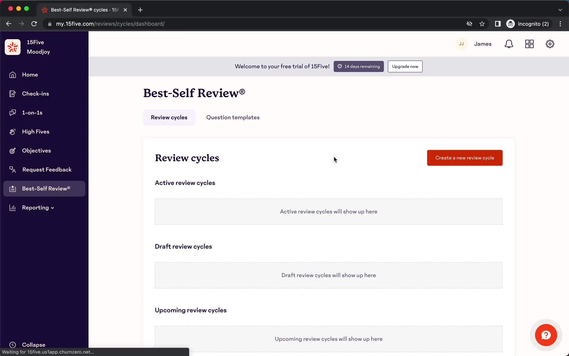Select the Review cycles tab
Image resolution: width=569 pixels, height=356 pixels.
click(169, 117)
